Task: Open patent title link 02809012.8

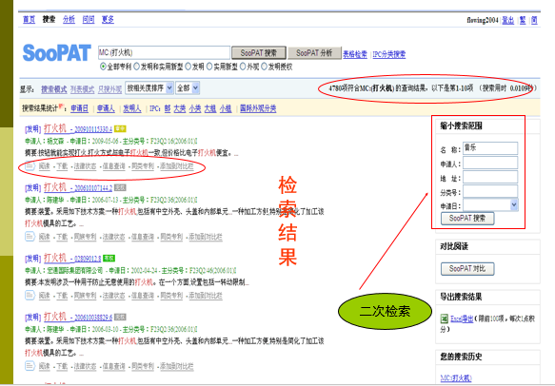Action: click(72, 258)
